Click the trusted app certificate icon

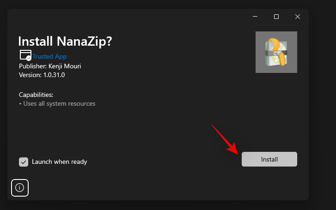point(25,55)
